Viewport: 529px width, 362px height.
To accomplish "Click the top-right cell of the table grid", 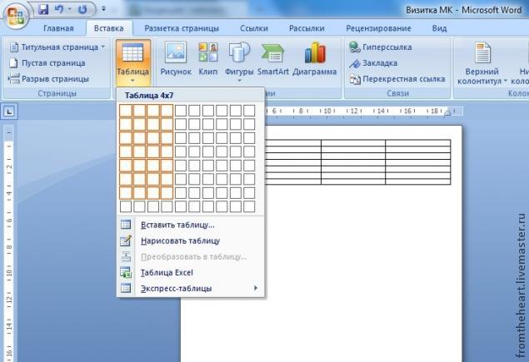I will pos(249,111).
